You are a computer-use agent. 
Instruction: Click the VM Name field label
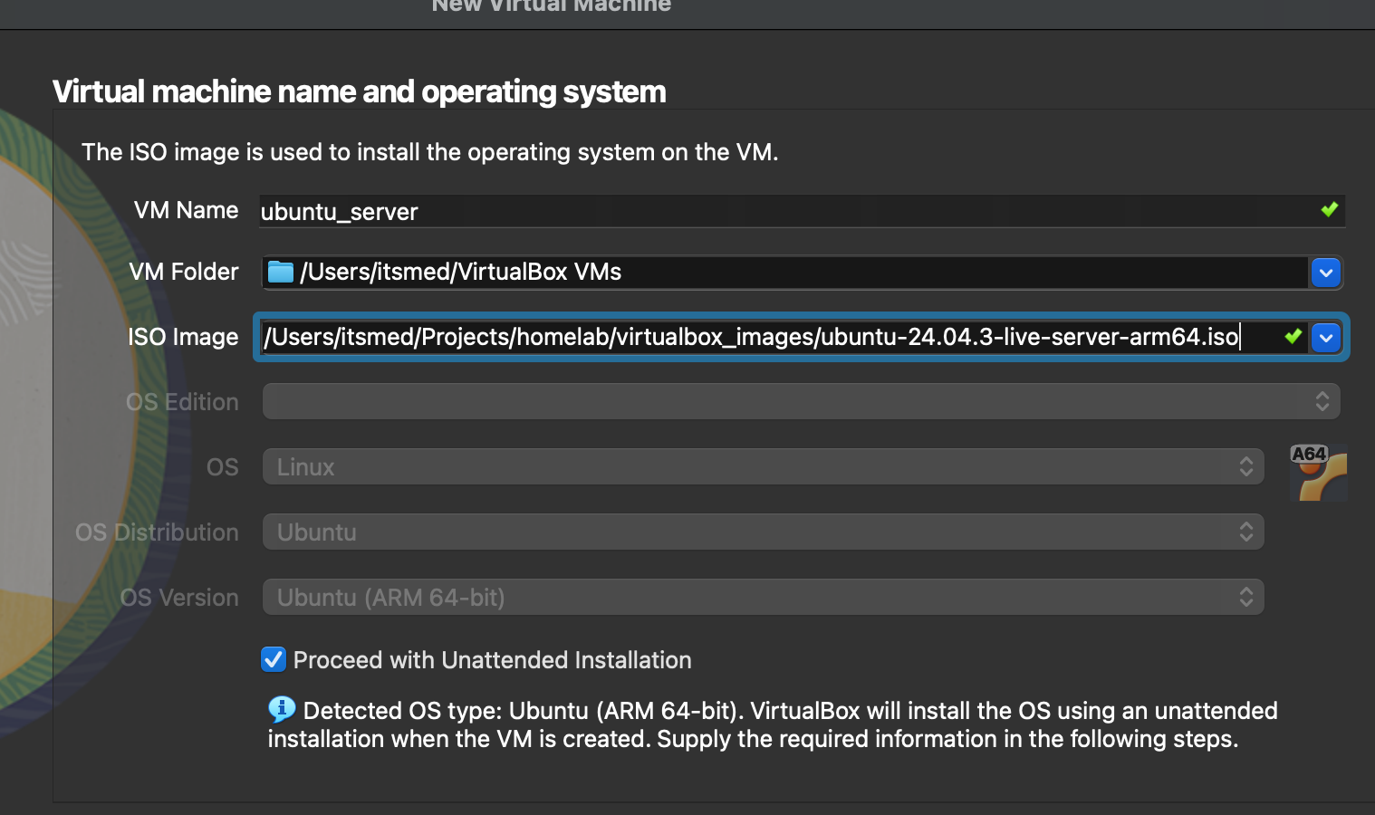(186, 210)
